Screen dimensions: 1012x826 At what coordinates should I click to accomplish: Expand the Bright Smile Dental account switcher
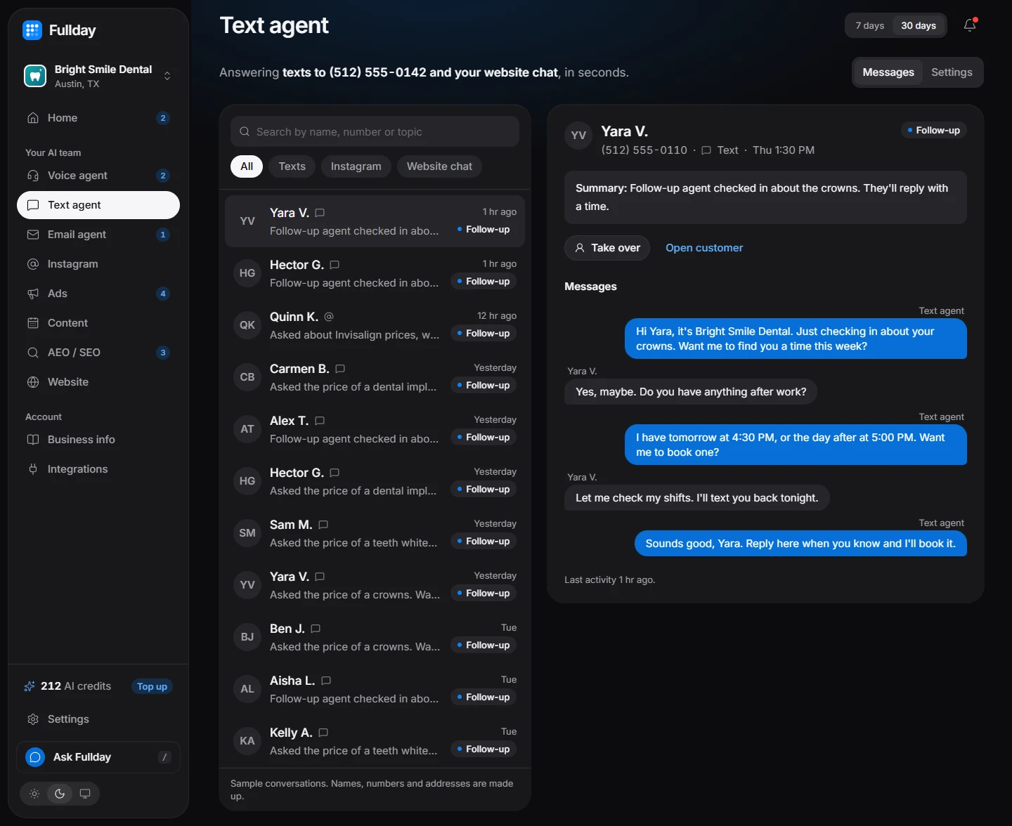tap(167, 76)
